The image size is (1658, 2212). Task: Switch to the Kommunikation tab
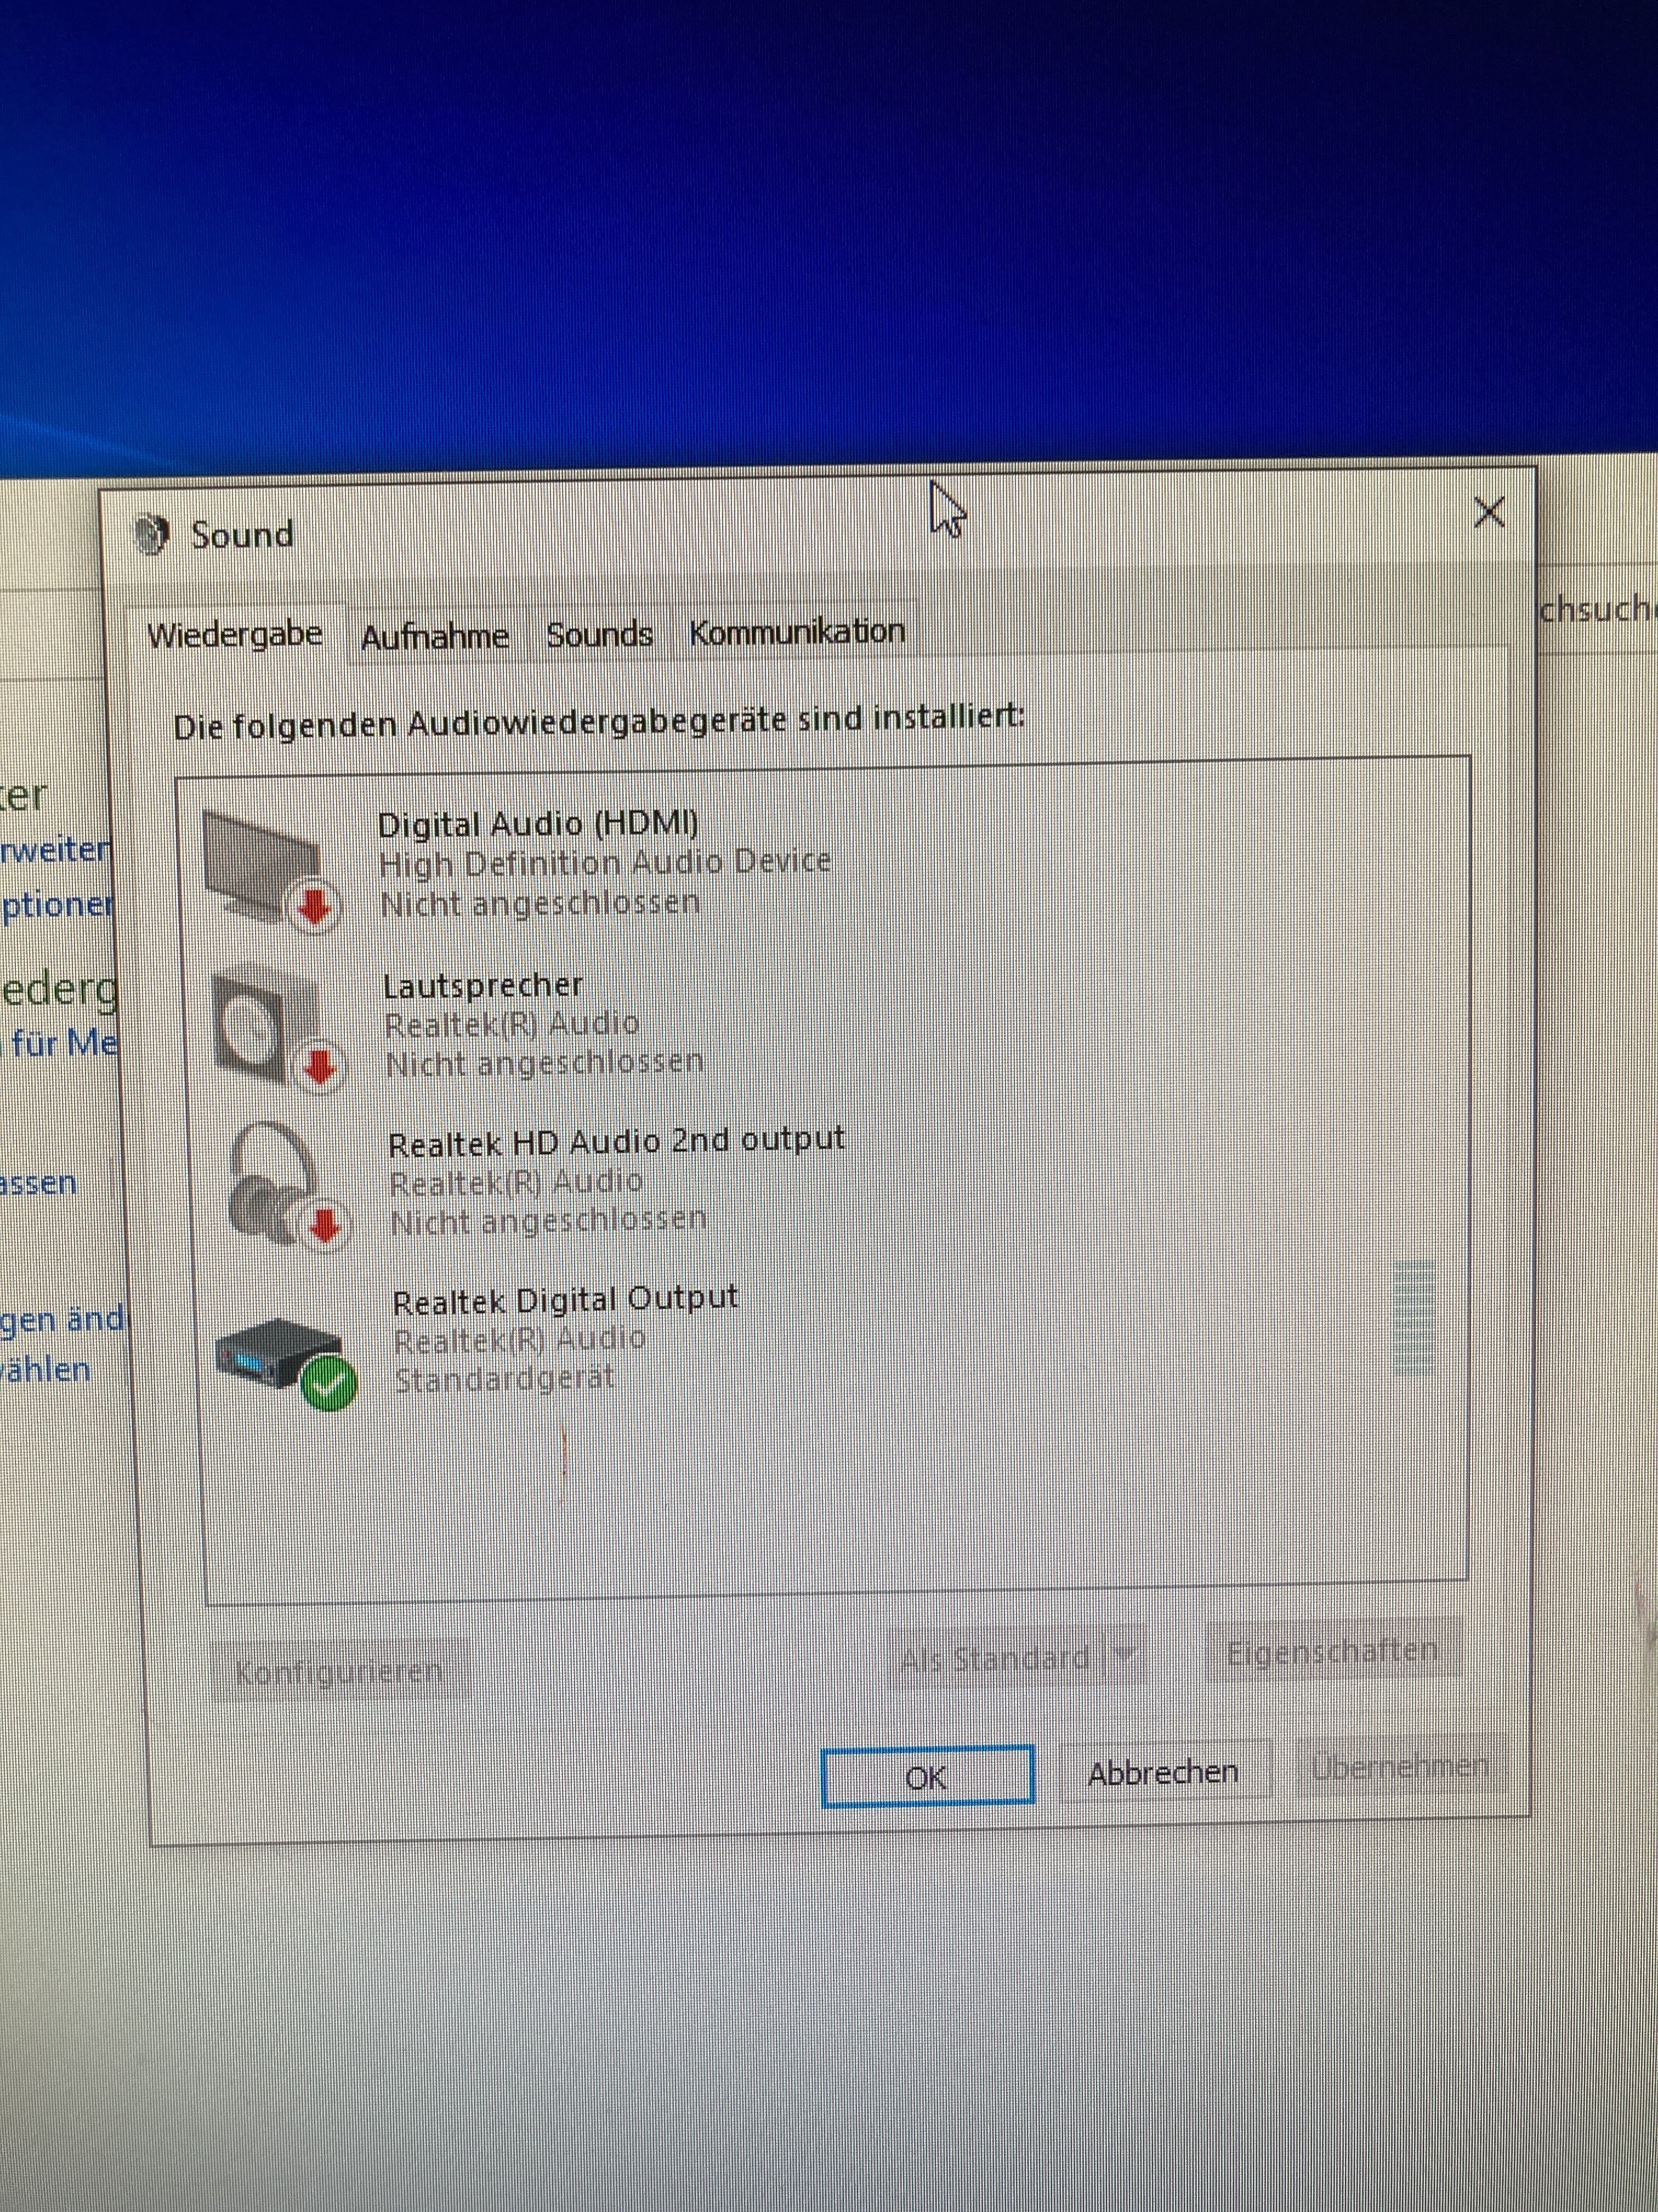(797, 632)
